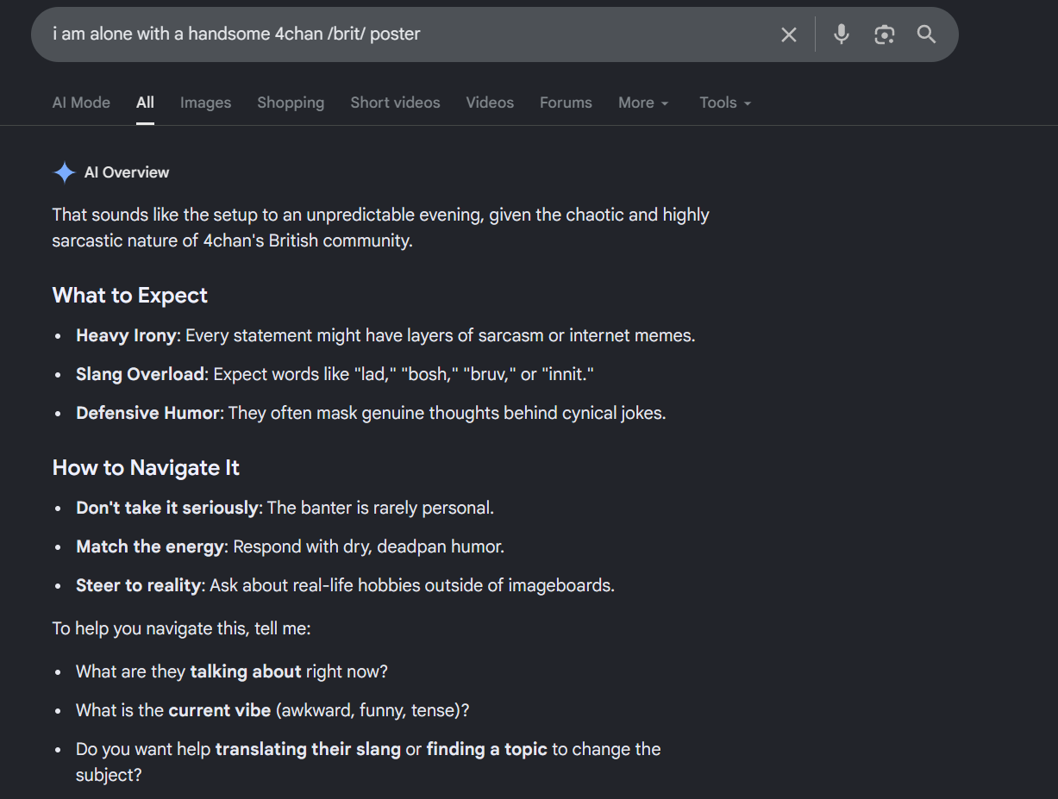Open the Tools dropdown
1058x799 pixels.
point(725,103)
